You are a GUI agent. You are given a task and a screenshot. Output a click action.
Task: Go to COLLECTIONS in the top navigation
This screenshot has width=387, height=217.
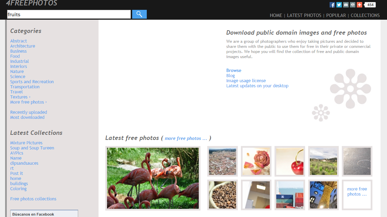[365, 15]
